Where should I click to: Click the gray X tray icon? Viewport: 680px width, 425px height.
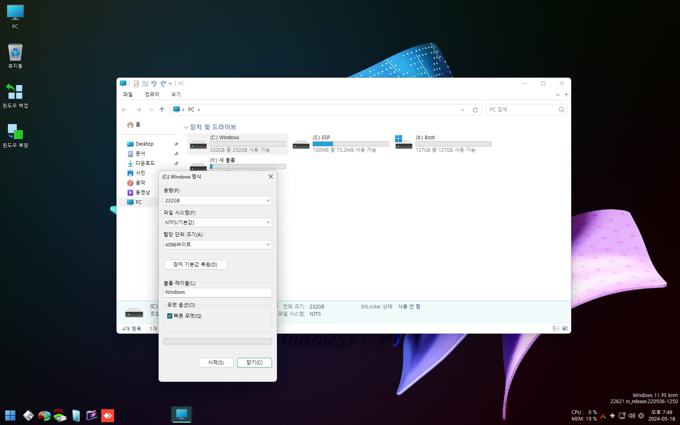click(x=641, y=416)
